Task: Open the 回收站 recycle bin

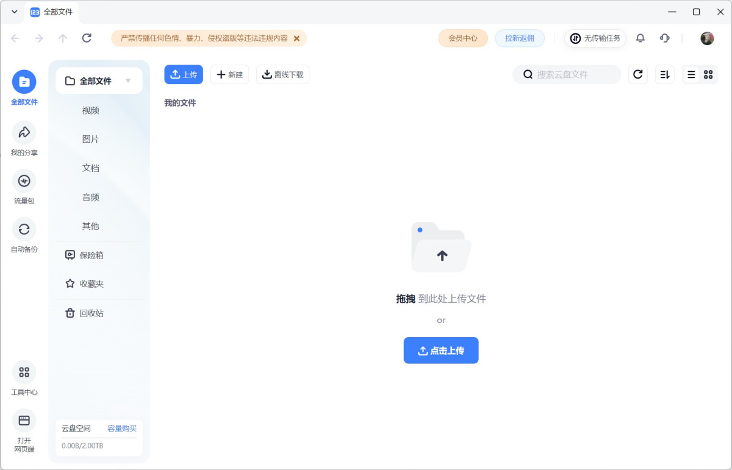Action: [x=91, y=313]
